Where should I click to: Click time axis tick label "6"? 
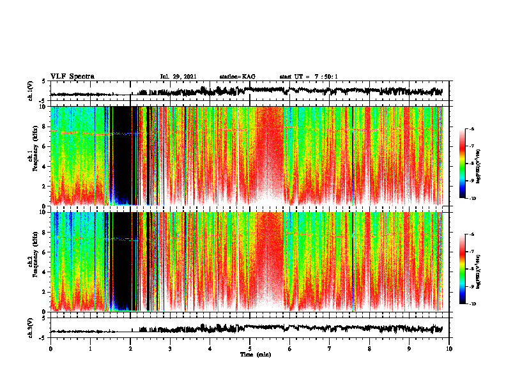click(290, 349)
